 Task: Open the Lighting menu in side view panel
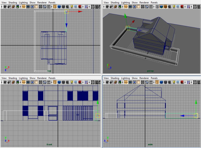point(126,78)
